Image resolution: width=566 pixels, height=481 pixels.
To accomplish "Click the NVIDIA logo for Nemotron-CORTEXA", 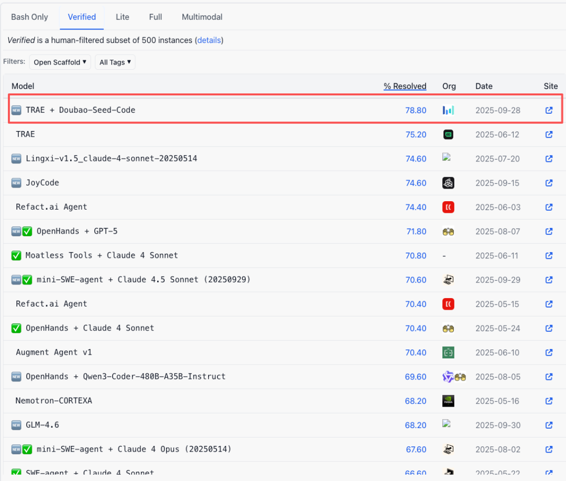I will 448,401.
